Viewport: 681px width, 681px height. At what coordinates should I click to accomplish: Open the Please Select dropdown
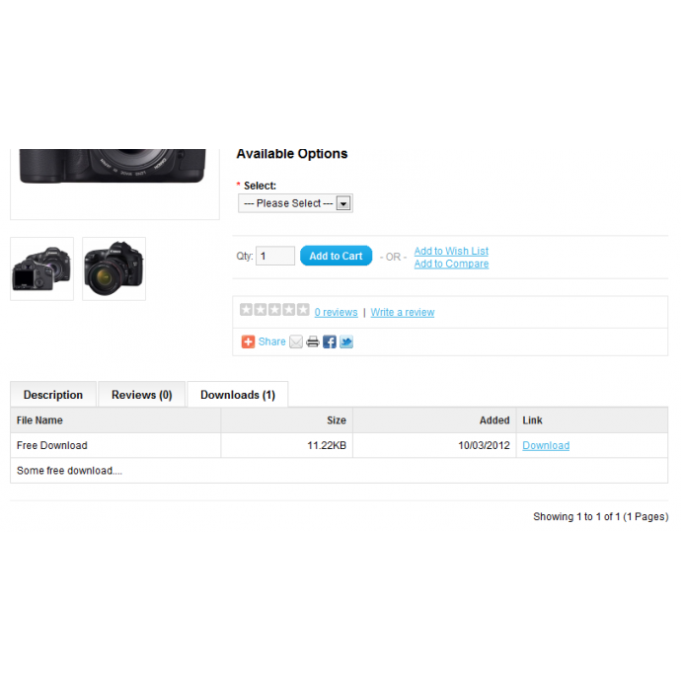coord(295,203)
